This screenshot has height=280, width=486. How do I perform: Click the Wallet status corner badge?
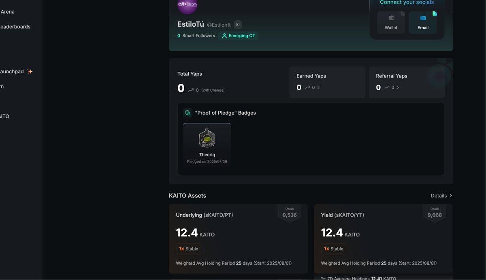click(x=403, y=13)
